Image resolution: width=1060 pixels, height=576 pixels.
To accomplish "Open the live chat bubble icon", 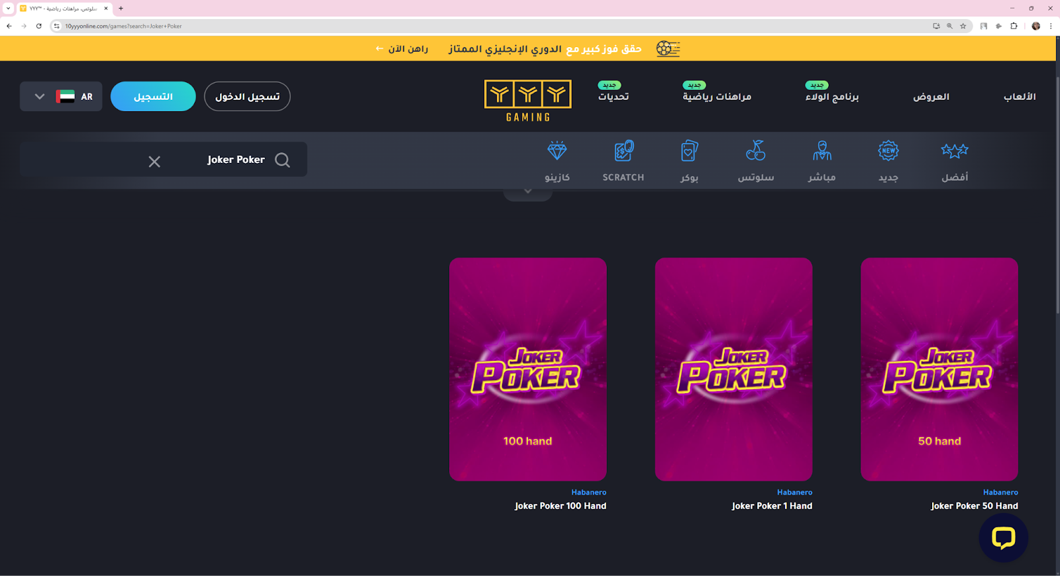I will pos(1003,538).
